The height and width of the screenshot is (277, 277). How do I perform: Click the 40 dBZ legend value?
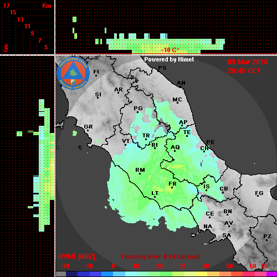(206, 266)
